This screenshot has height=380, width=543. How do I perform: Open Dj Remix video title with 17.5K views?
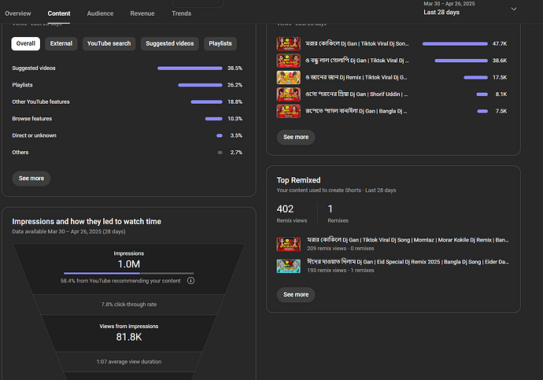356,78
